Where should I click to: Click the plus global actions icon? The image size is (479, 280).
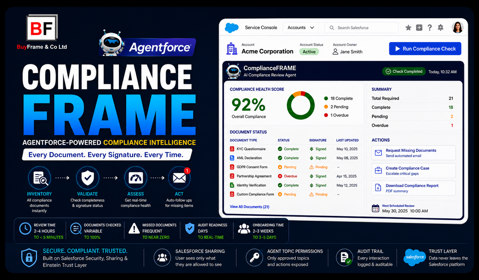[419, 28]
